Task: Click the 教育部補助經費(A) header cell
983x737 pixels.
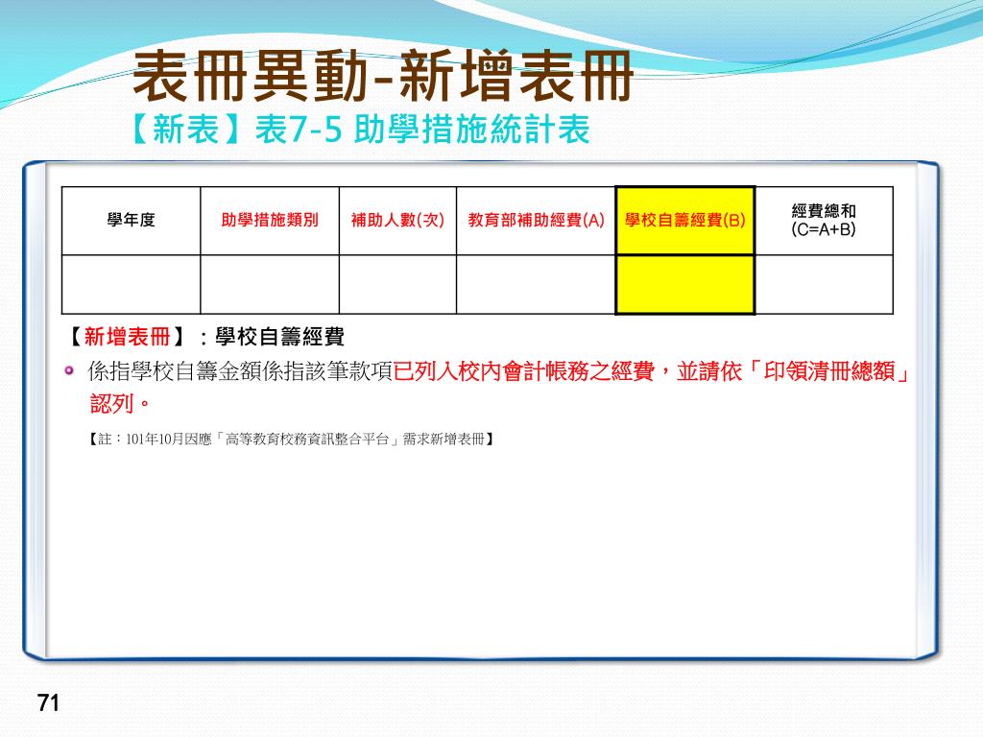Action: (x=536, y=221)
